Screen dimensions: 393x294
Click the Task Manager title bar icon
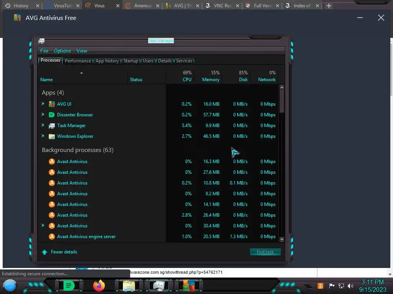pos(41,41)
